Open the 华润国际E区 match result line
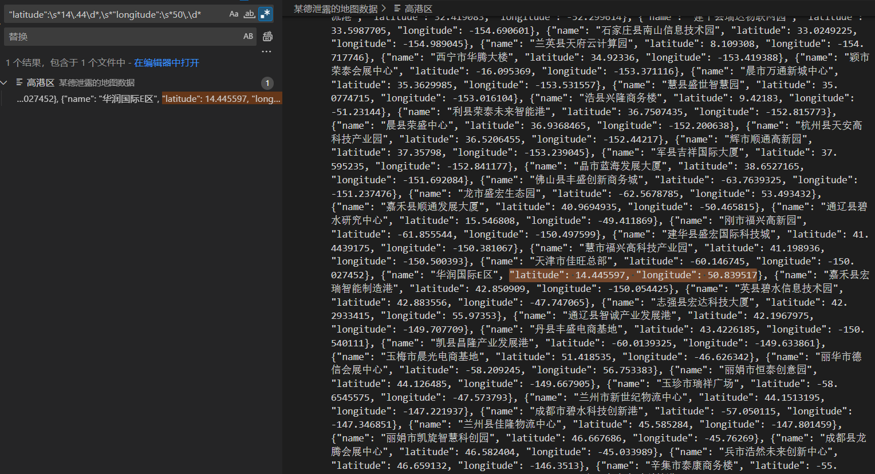The width and height of the screenshot is (875, 474). [149, 99]
